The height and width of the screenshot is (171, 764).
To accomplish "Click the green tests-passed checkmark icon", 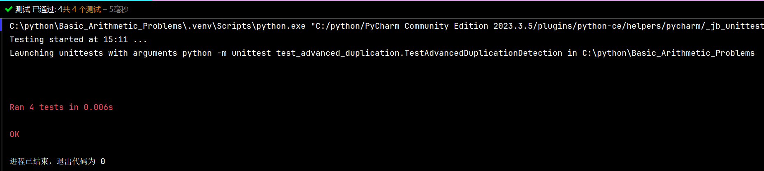I will [8, 9].
